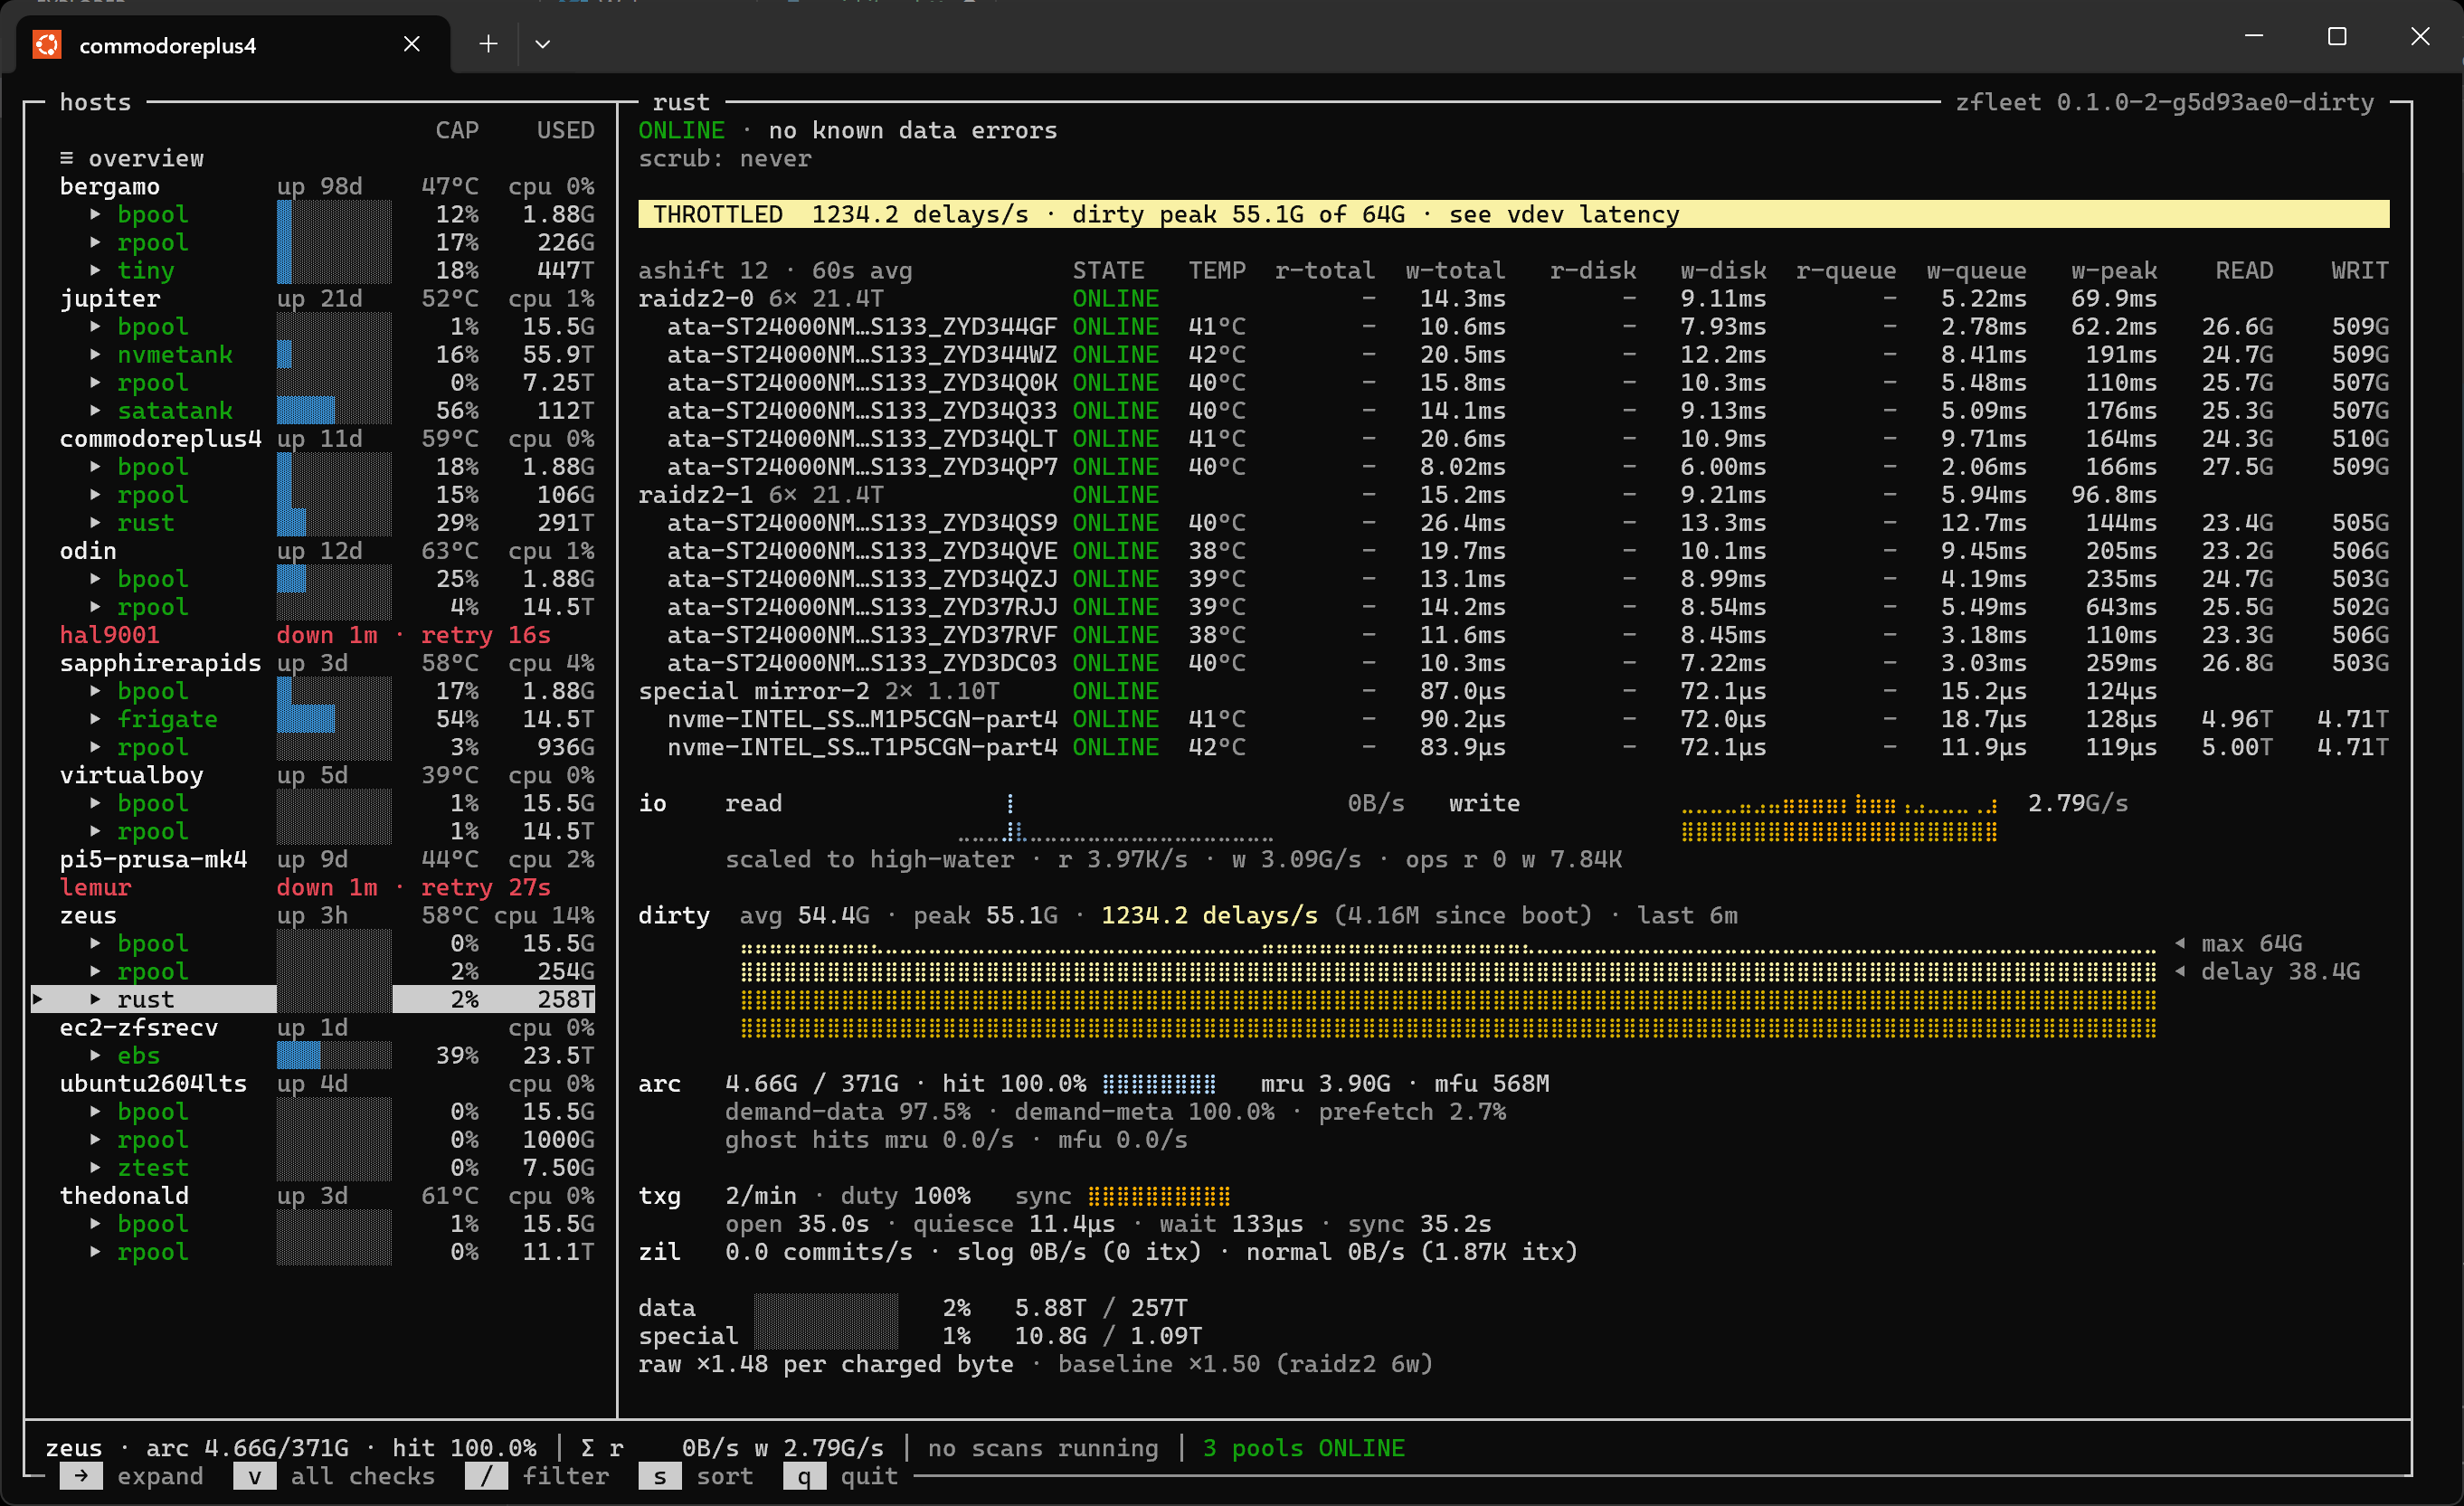Click the max 64G graph marker
Viewport: 2464px width, 1506px height.
tap(2240, 943)
